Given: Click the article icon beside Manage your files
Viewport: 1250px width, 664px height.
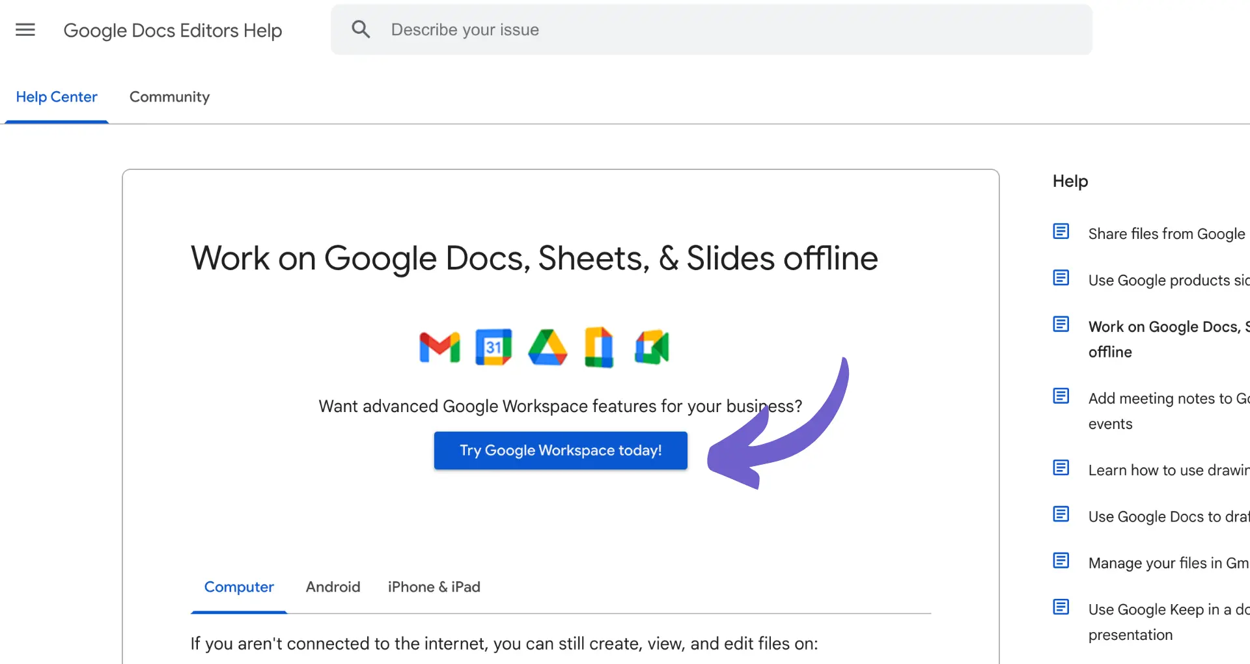Looking at the screenshot, I should [1061, 560].
